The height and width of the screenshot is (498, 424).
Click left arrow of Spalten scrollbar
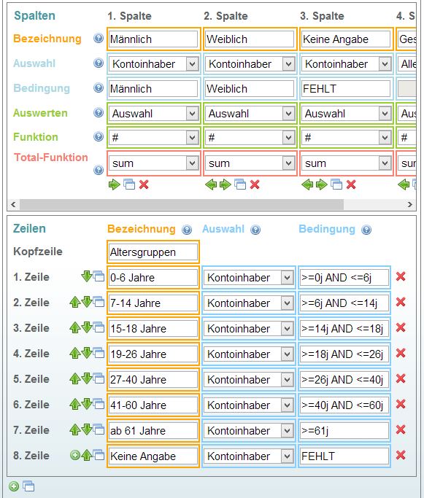click(x=13, y=204)
